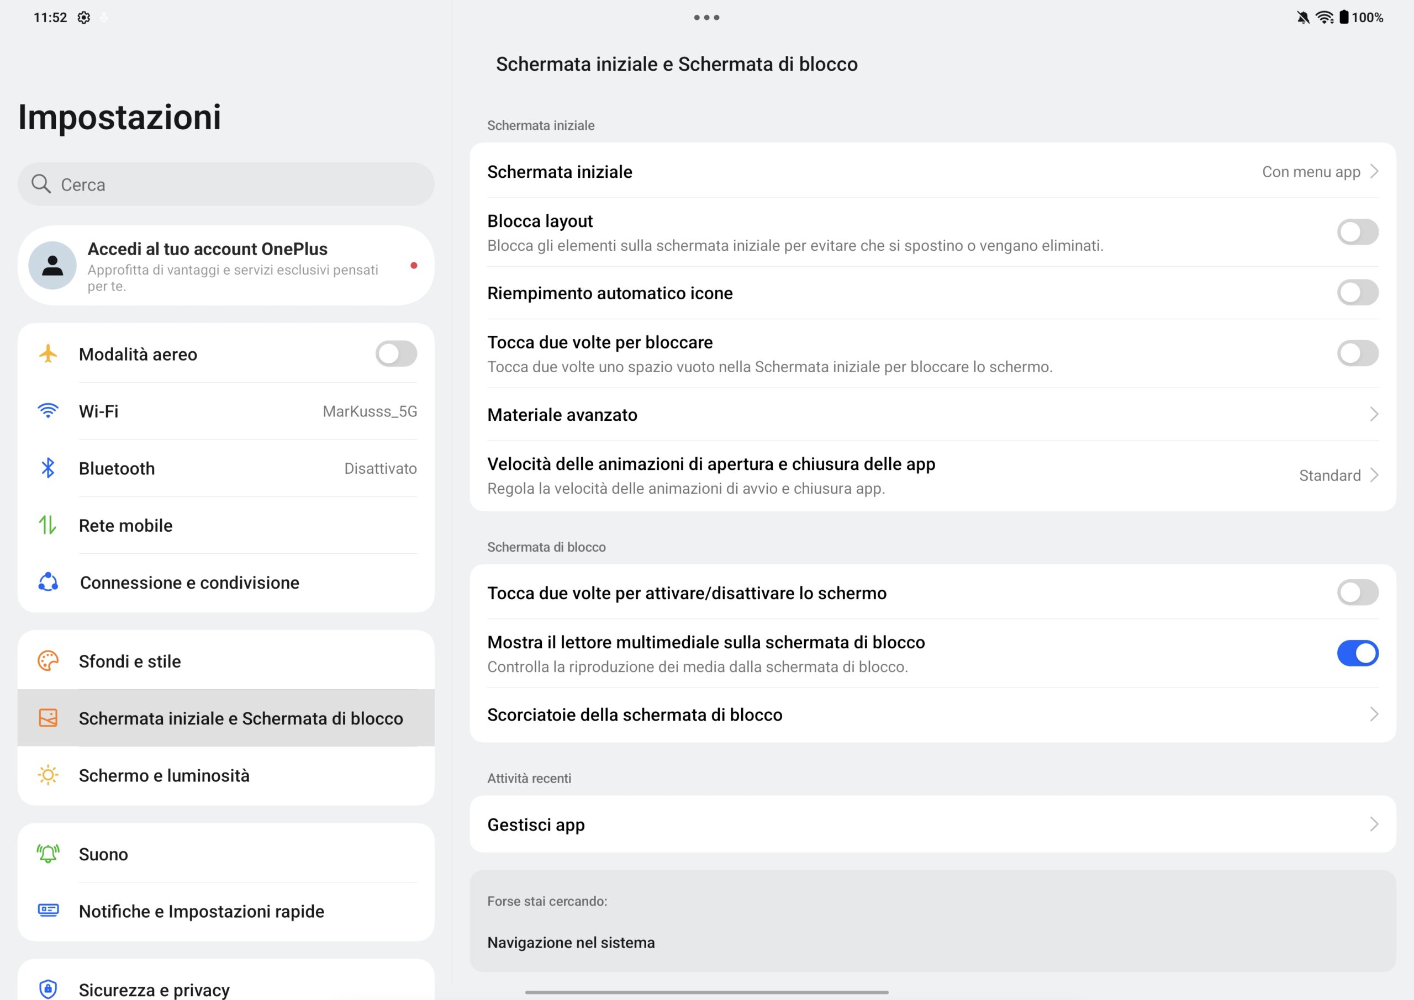Image resolution: width=1414 pixels, height=1000 pixels.
Task: Open Bluetooth settings
Action: point(226,468)
